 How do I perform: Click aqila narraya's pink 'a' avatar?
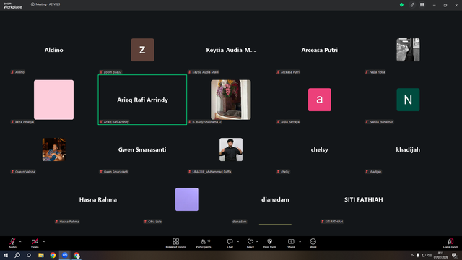coord(319,100)
